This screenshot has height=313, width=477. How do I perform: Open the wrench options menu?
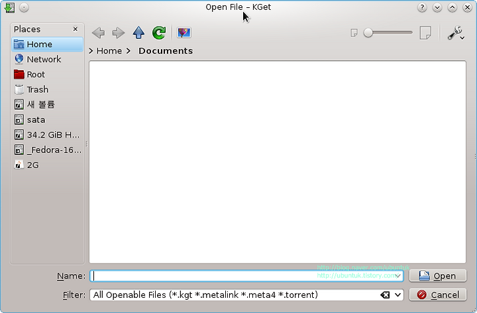click(x=455, y=33)
